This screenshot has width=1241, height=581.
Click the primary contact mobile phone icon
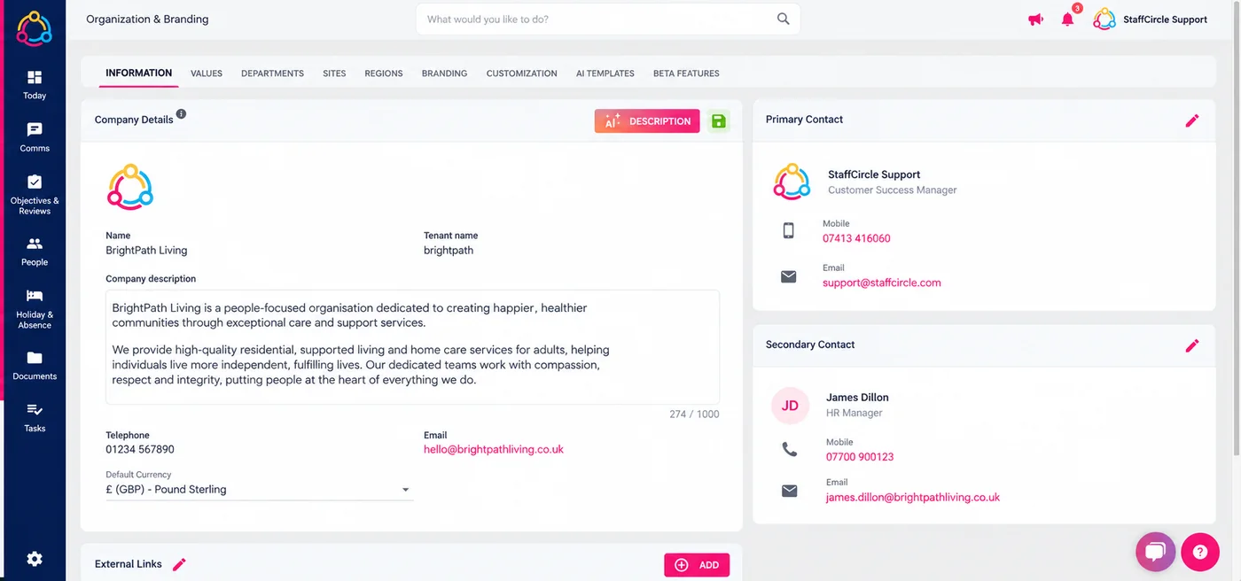pyautogui.click(x=789, y=231)
